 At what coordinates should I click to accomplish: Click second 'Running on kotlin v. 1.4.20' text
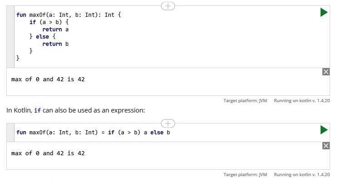tap(302, 174)
